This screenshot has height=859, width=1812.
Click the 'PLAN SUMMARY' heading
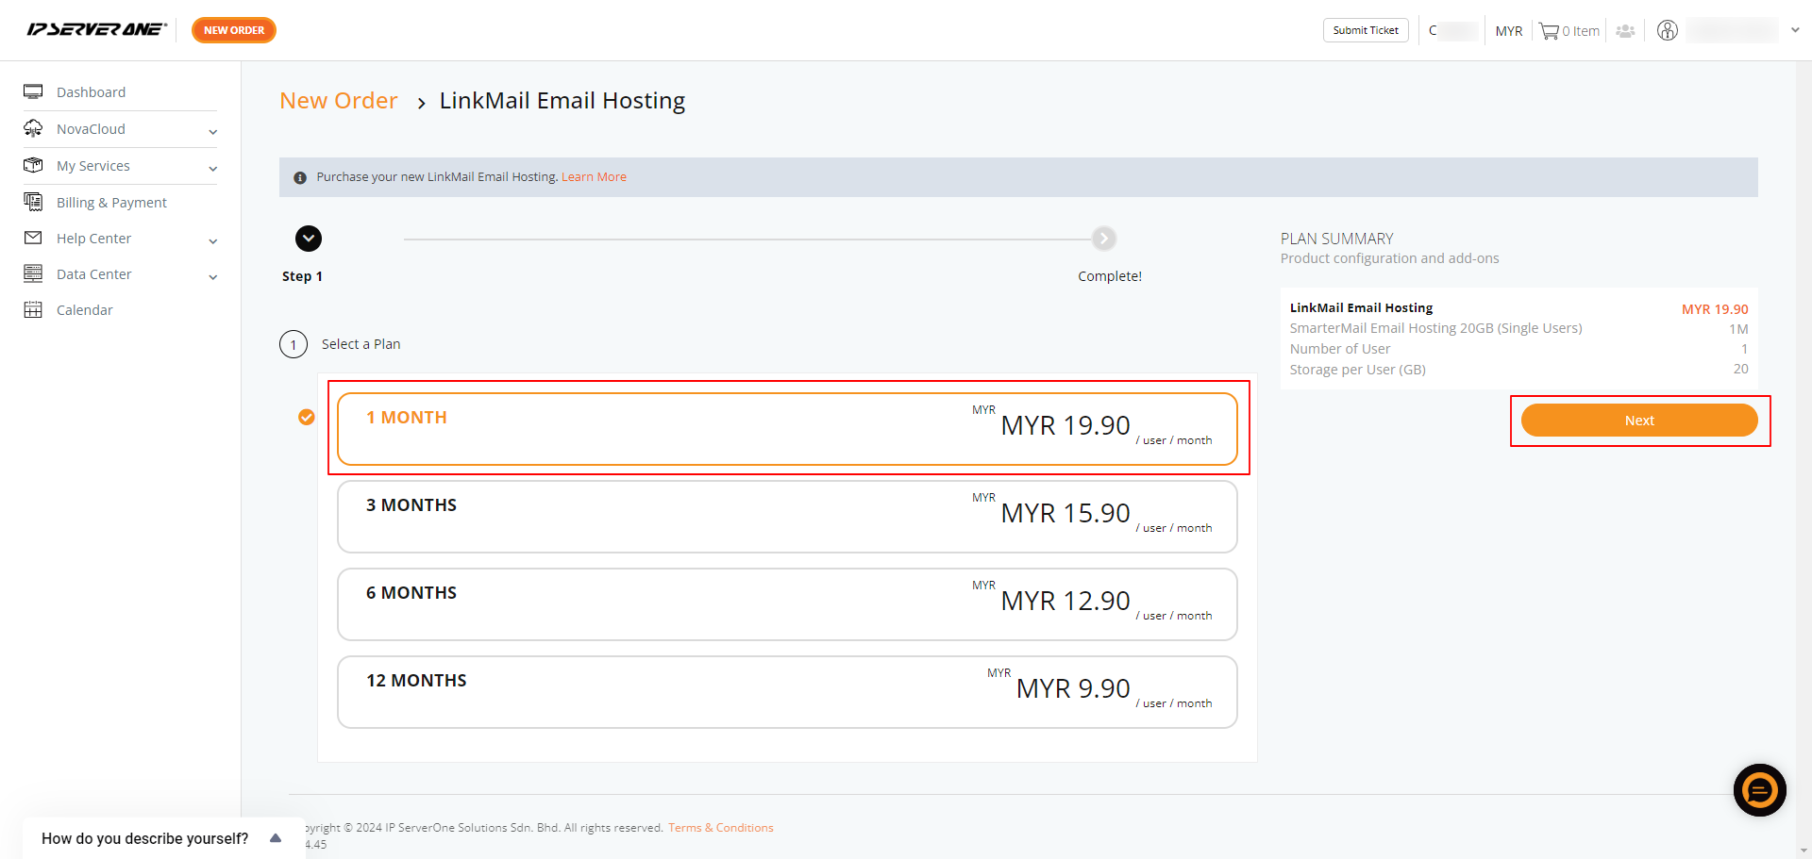click(x=1337, y=239)
